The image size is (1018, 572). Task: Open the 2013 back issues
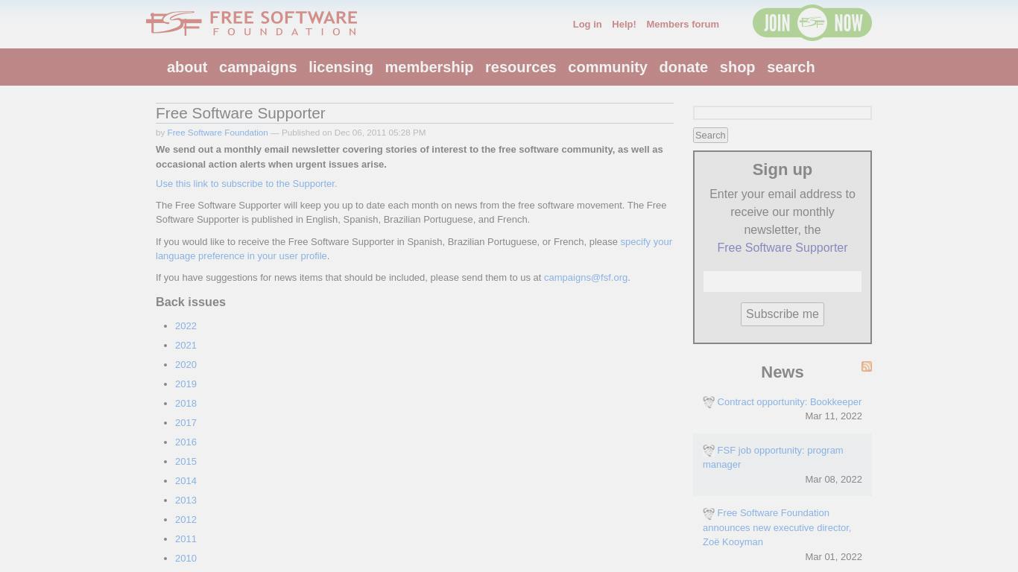(186, 500)
